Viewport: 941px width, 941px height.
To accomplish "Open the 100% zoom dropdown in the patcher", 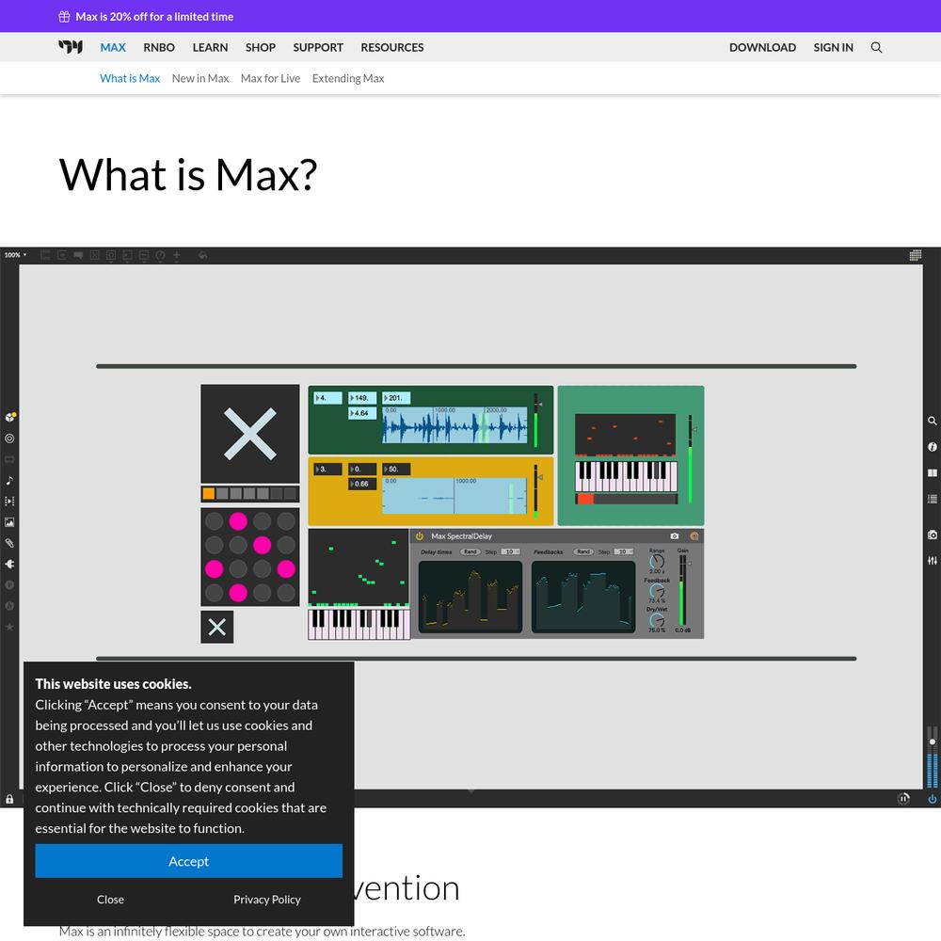I will (16, 255).
